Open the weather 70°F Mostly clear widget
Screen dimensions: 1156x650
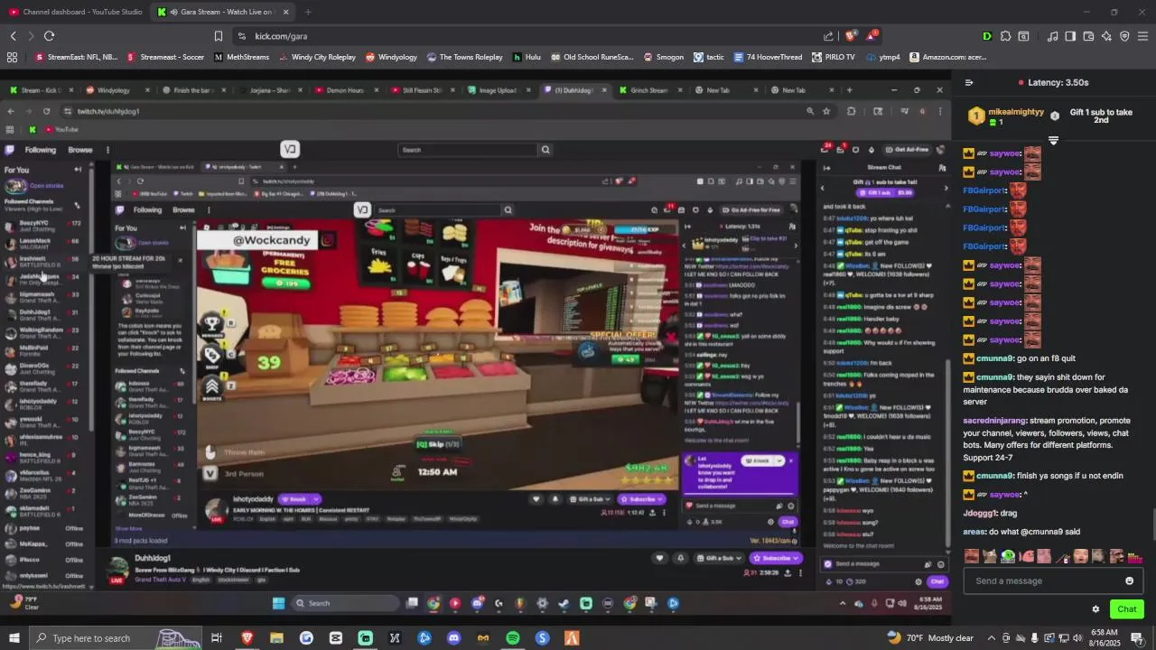(x=930, y=637)
